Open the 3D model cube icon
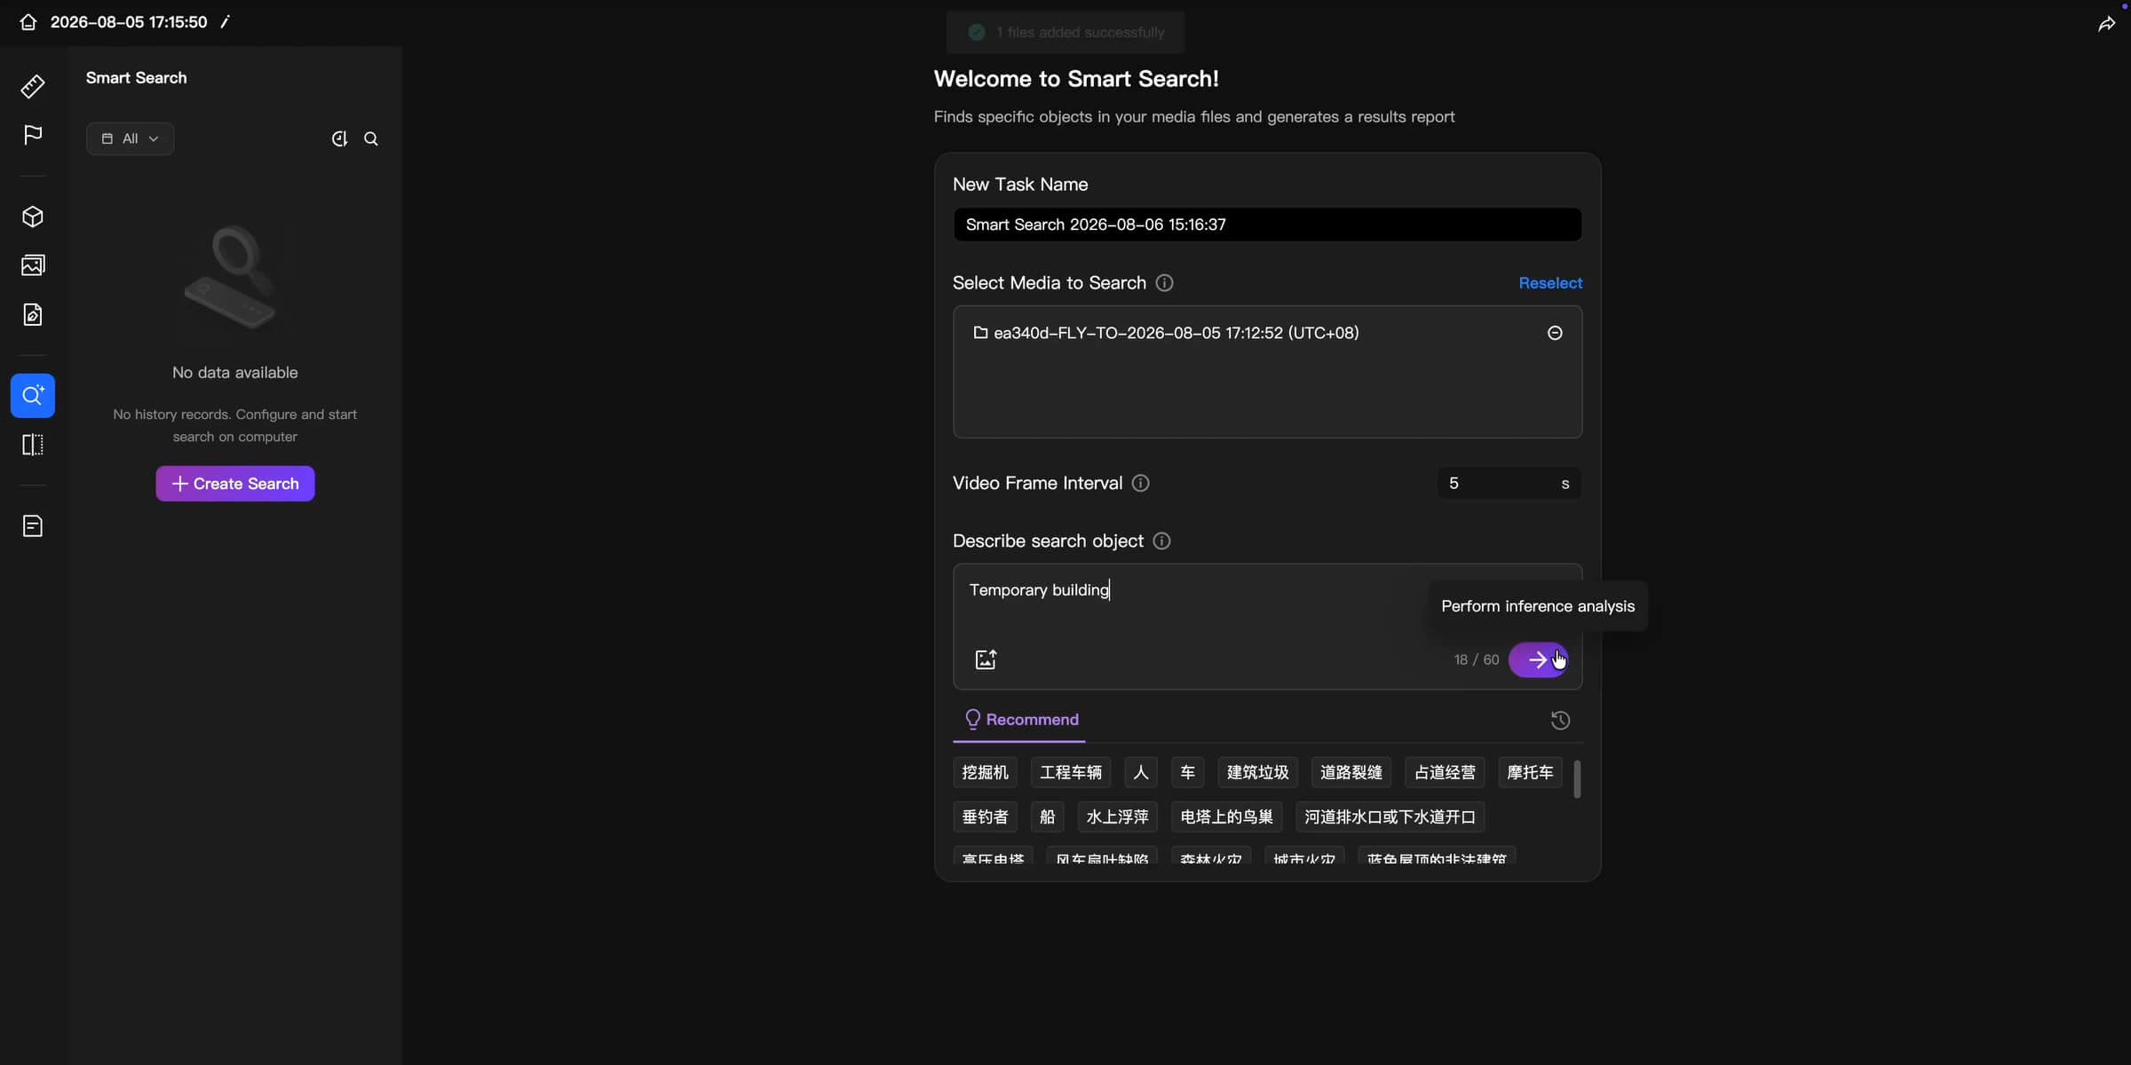The width and height of the screenshot is (2131, 1065). 33,217
